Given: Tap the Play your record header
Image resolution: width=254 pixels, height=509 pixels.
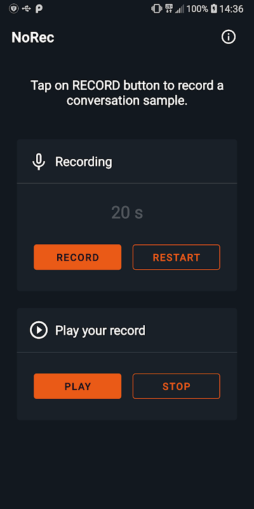Looking at the screenshot, I should click(x=100, y=330).
